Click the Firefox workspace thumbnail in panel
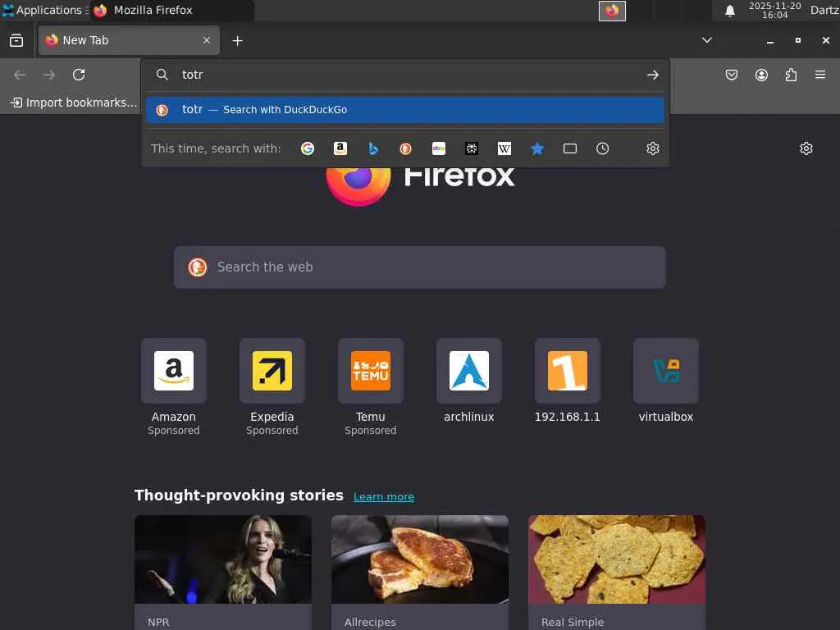The width and height of the screenshot is (840, 630). [612, 11]
